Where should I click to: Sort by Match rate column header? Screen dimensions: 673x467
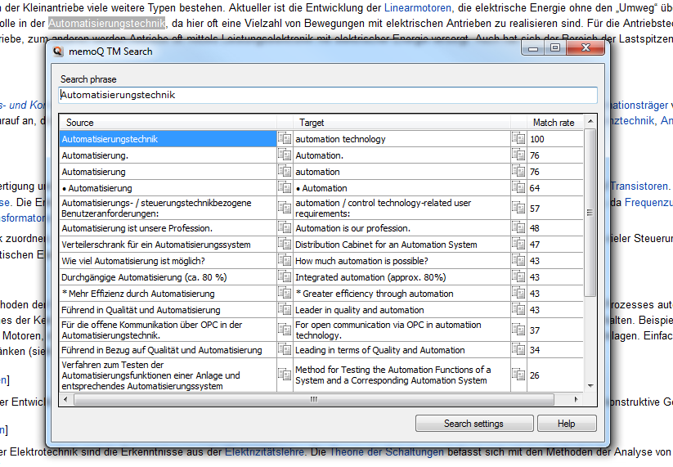(554, 123)
